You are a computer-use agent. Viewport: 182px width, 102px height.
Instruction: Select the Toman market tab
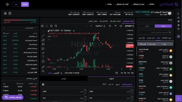pyautogui.click(x=151, y=38)
